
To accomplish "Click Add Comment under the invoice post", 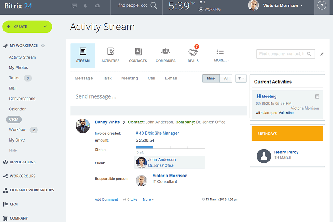I will [x=106, y=200].
